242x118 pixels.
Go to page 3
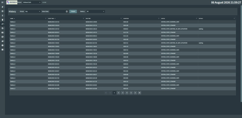coord(123,93)
